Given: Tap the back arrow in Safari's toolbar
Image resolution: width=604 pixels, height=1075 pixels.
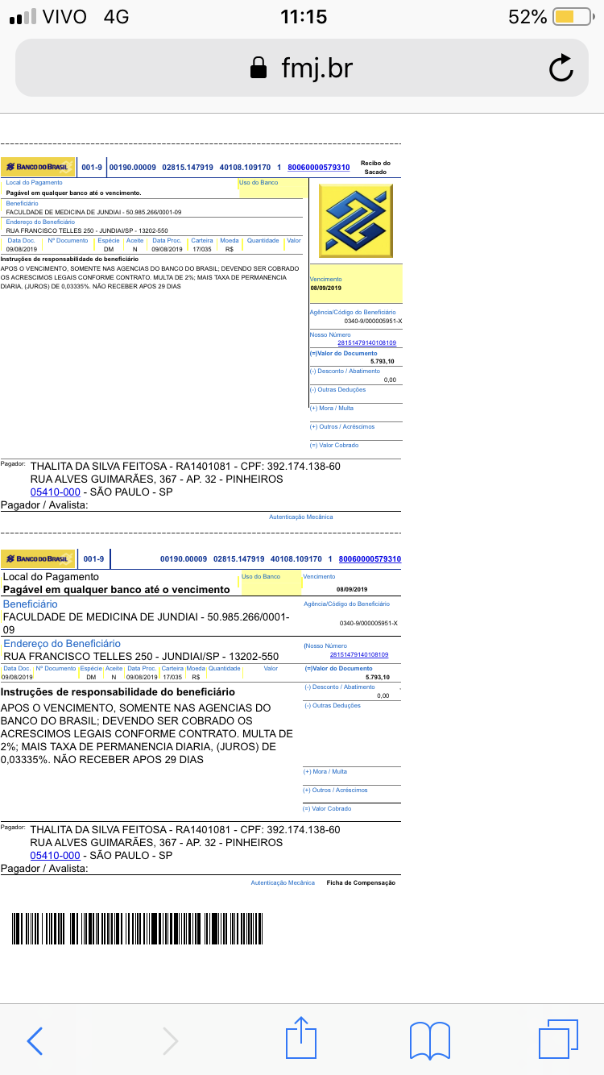Looking at the screenshot, I should pyautogui.click(x=35, y=1040).
